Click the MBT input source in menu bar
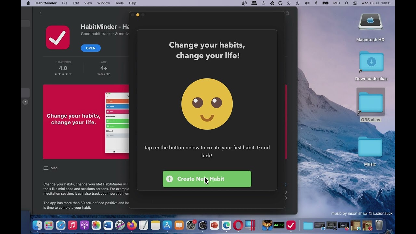The height and width of the screenshot is (234, 416). pos(337,3)
